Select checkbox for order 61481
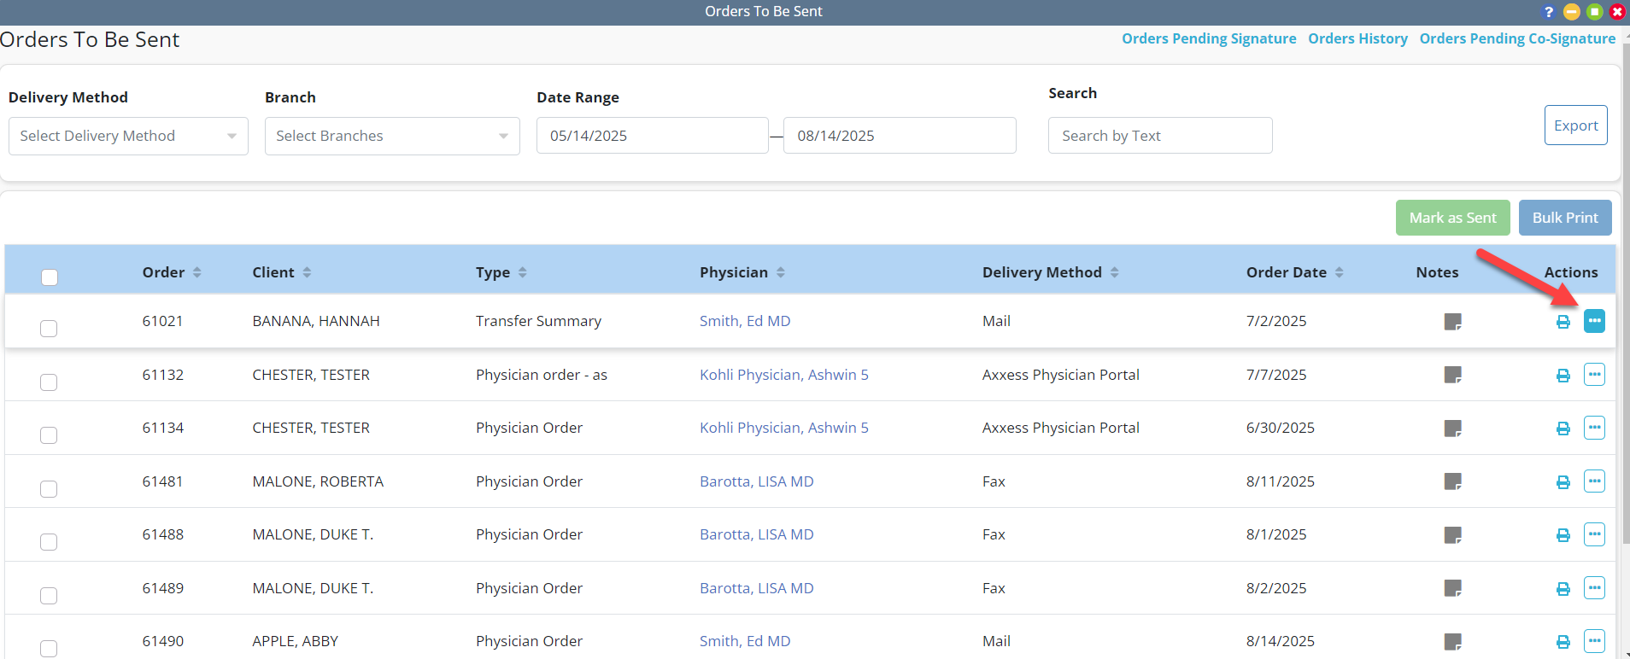This screenshot has width=1630, height=659. tap(49, 488)
